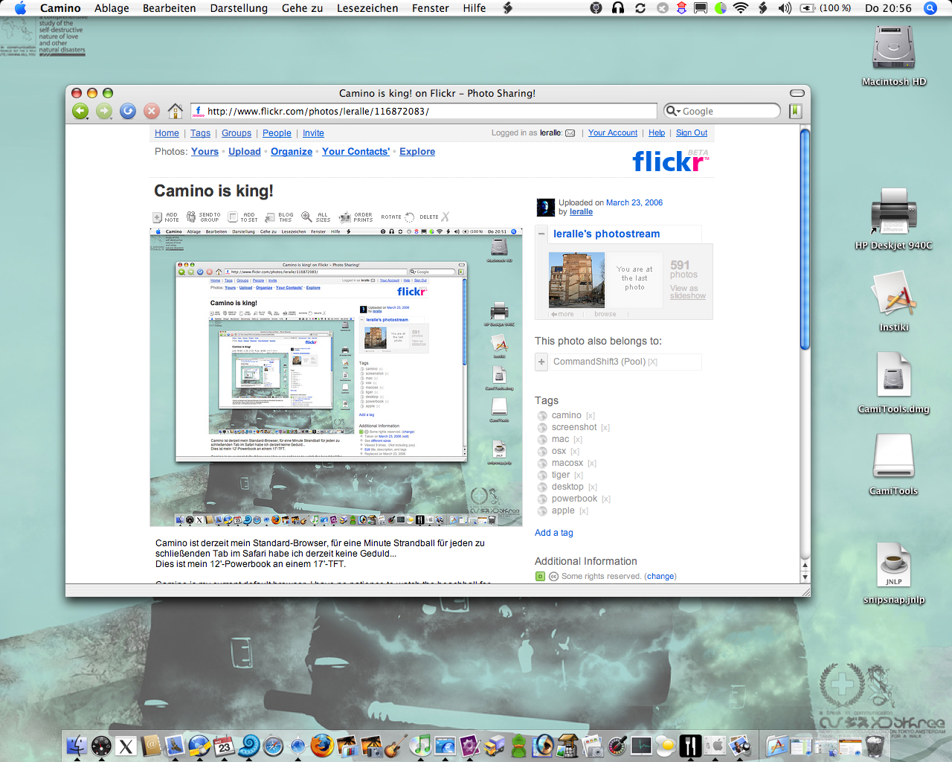Open the Organize link
952x762 pixels.
[x=292, y=152]
